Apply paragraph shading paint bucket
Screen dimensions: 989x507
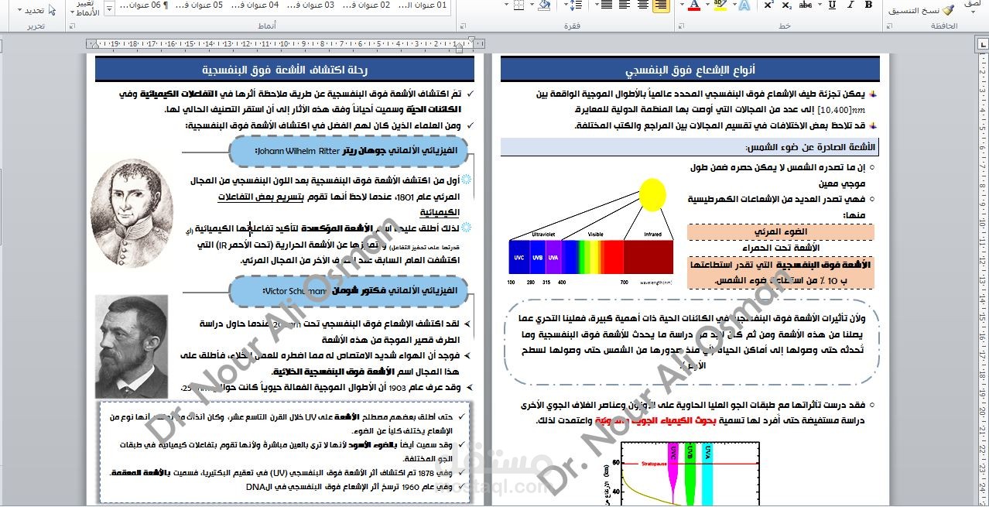(544, 5)
